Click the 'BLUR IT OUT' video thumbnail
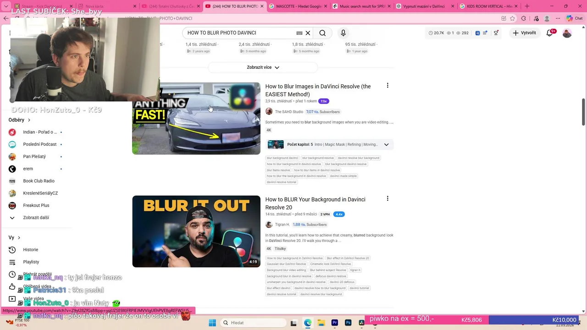587x330 pixels. [x=196, y=231]
